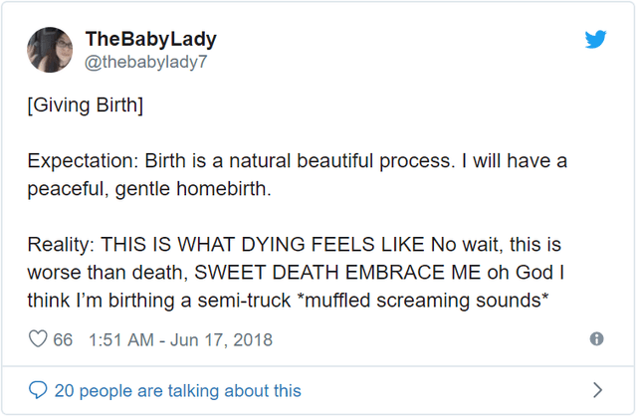Visit the @thebabylady7 handle
The height and width of the screenshot is (417, 637).
[x=146, y=62]
